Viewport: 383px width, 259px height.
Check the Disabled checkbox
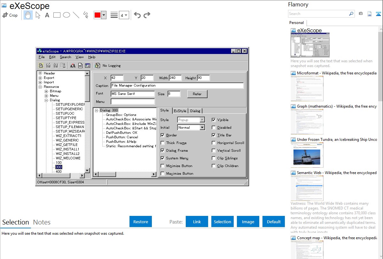coord(214,127)
